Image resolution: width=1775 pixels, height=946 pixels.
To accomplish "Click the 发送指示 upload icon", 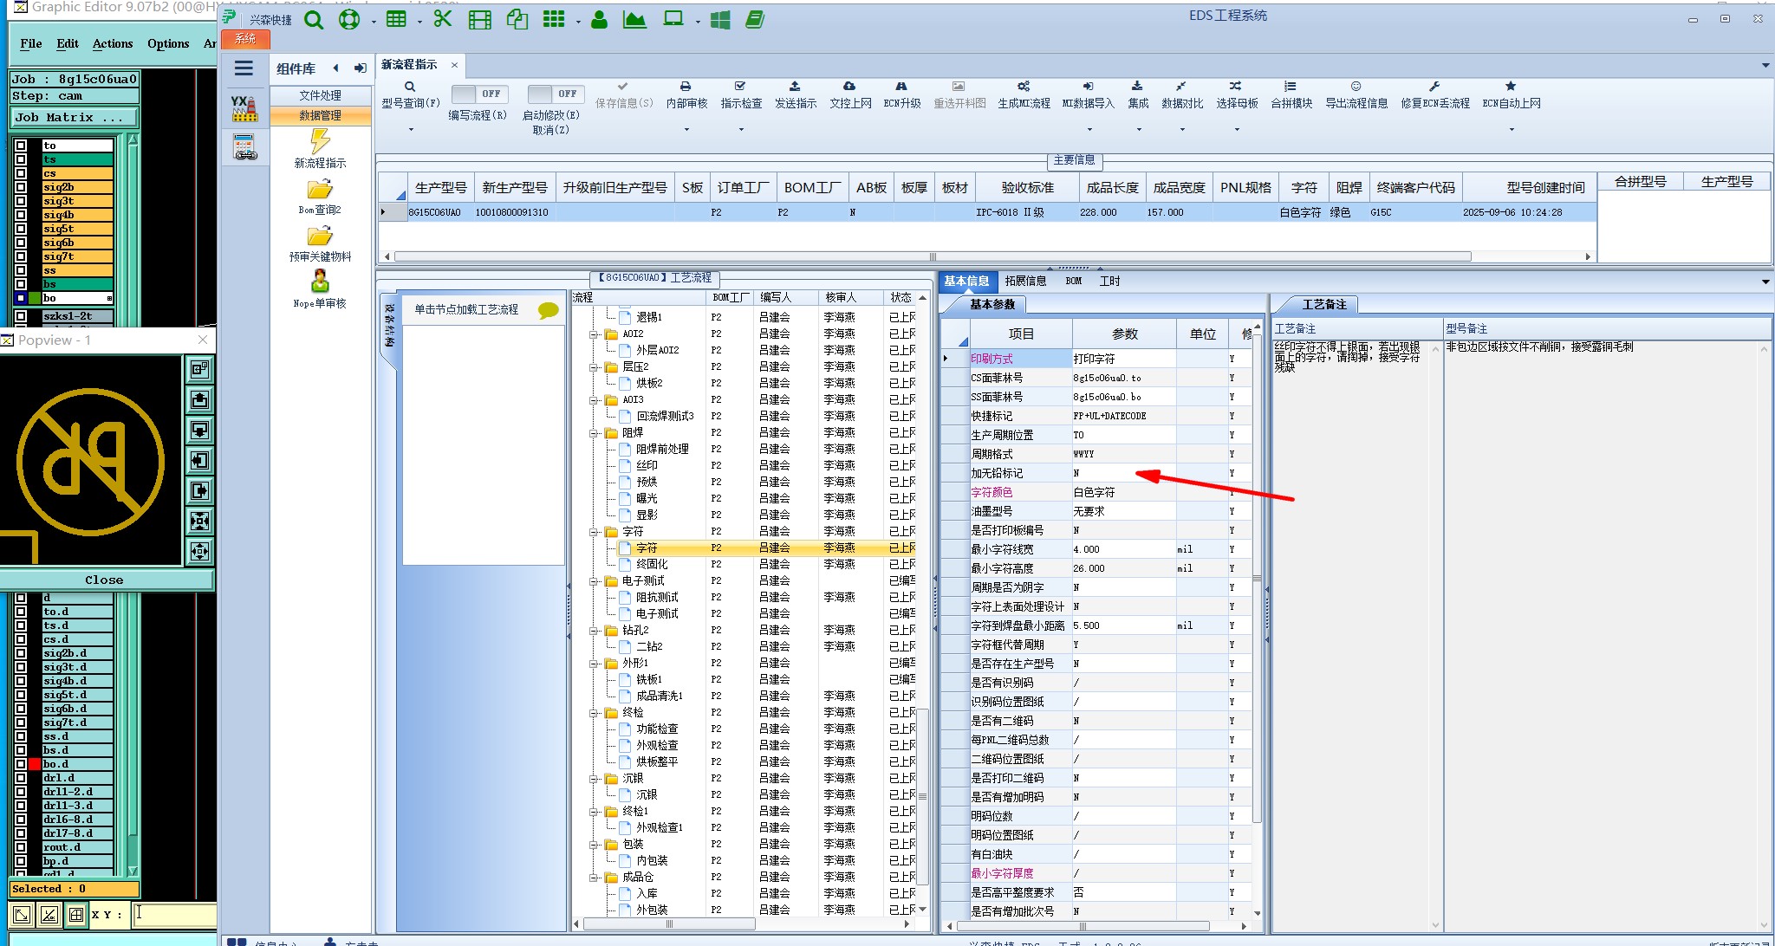I will (795, 87).
